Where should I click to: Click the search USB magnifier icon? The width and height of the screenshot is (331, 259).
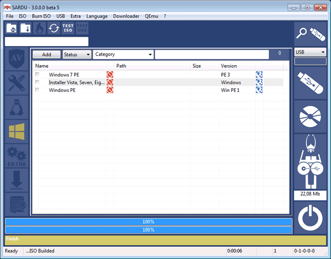point(310,33)
